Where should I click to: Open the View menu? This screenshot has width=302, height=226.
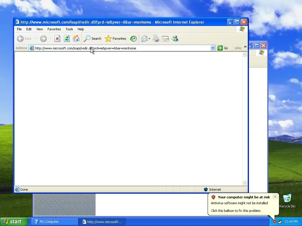coord(40,29)
